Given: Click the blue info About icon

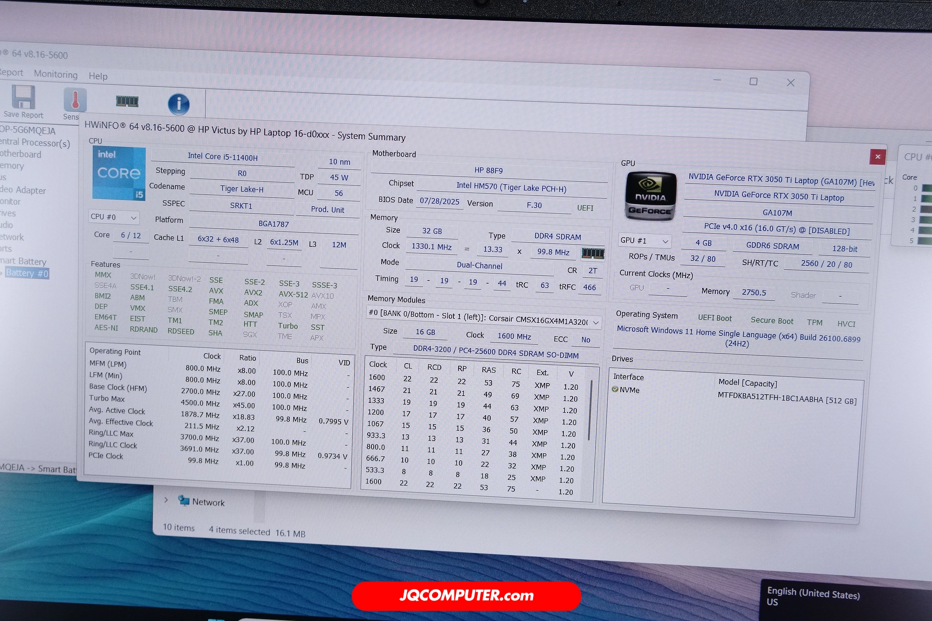Looking at the screenshot, I should tap(178, 104).
